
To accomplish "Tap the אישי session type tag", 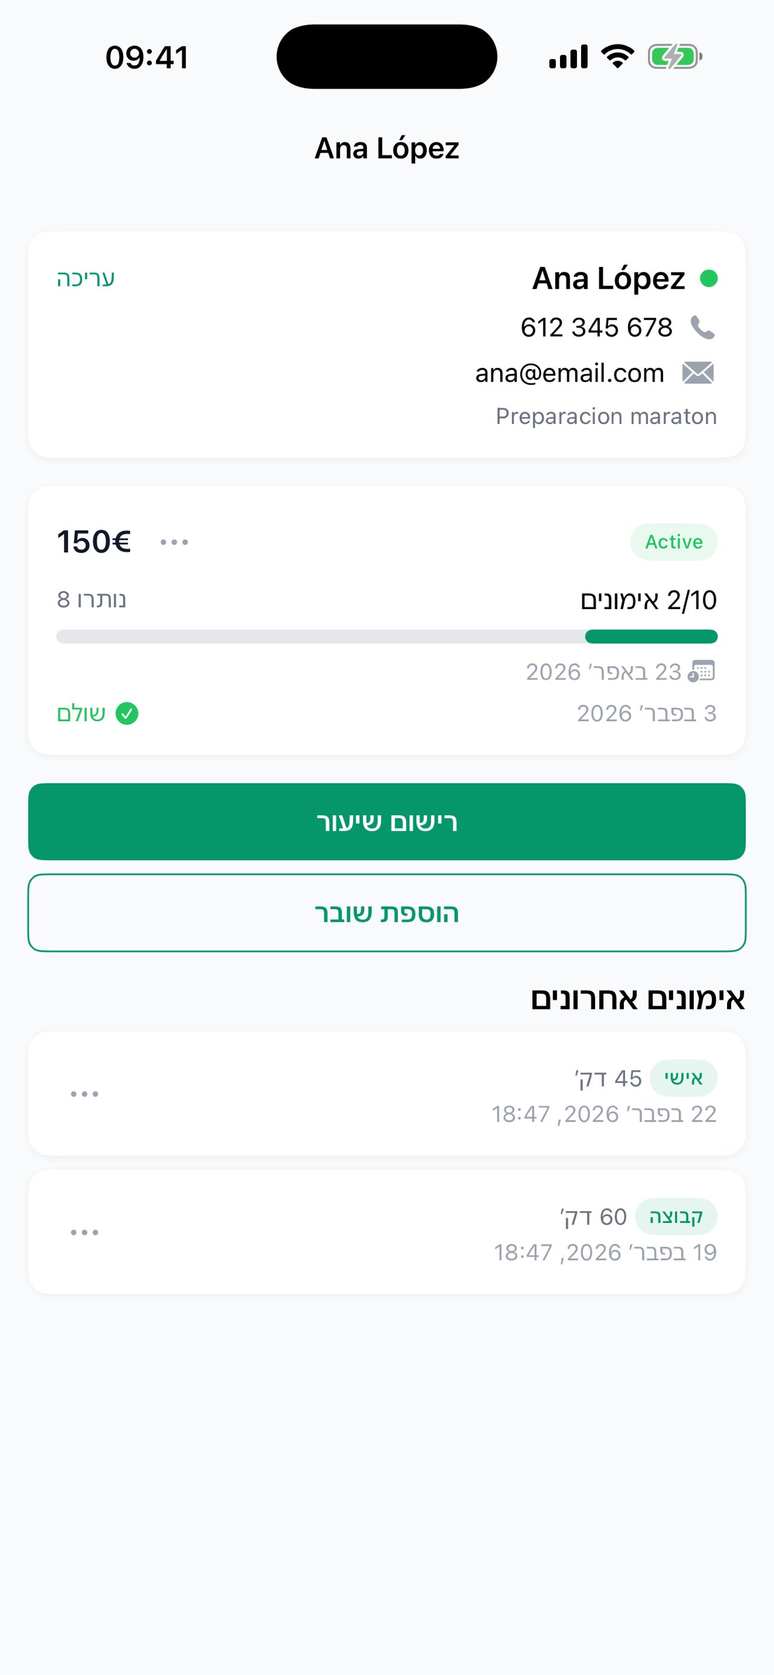I will (683, 1078).
